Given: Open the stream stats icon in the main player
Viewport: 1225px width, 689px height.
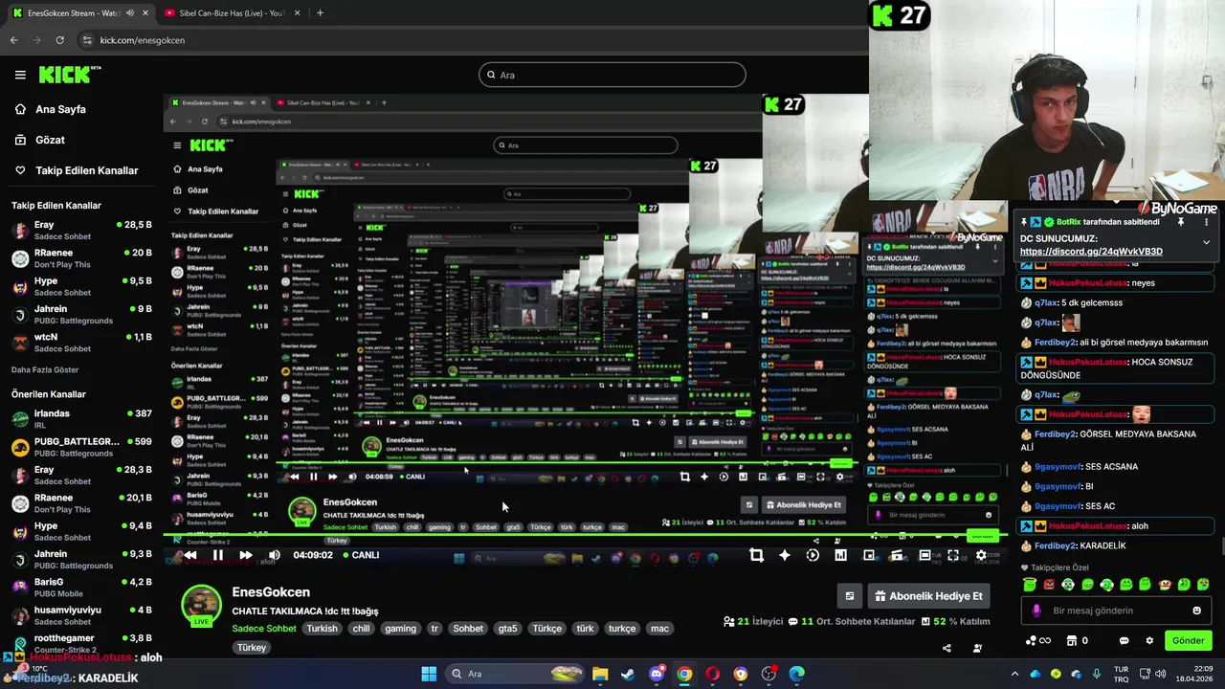Looking at the screenshot, I should pyautogui.click(x=840, y=555).
